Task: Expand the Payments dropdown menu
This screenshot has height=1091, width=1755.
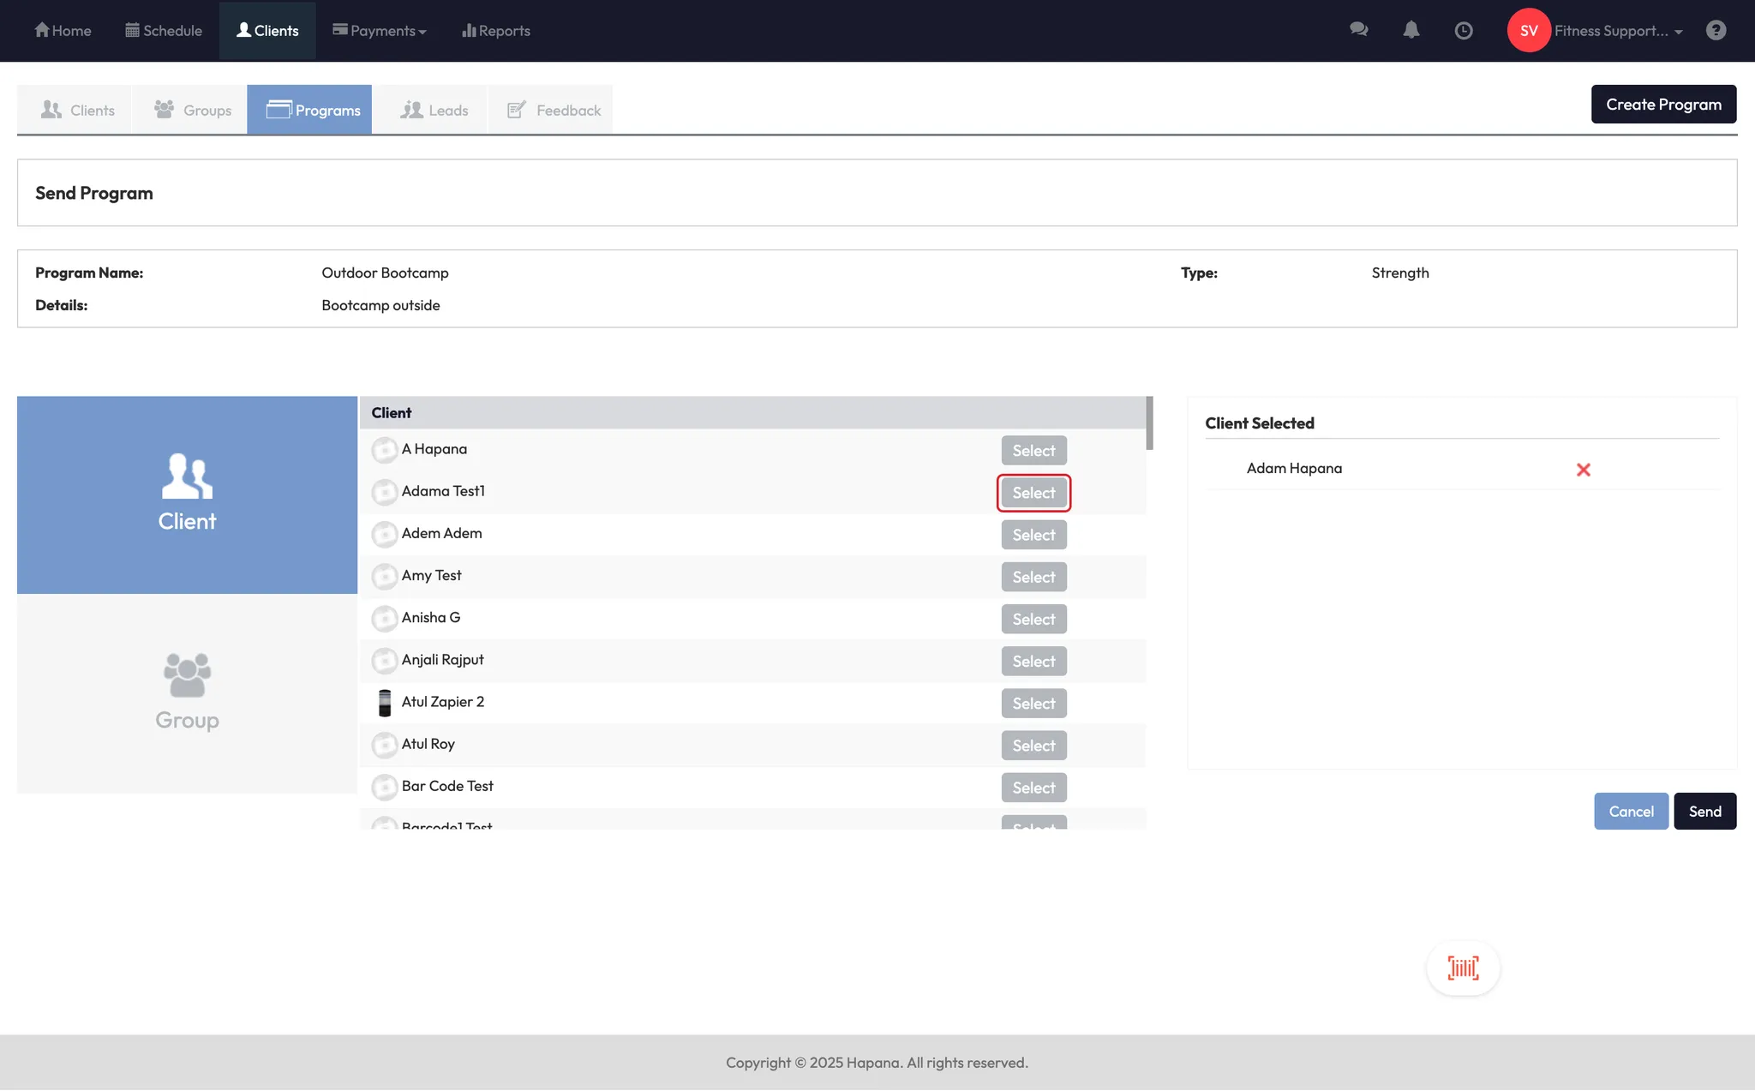Action: (380, 31)
